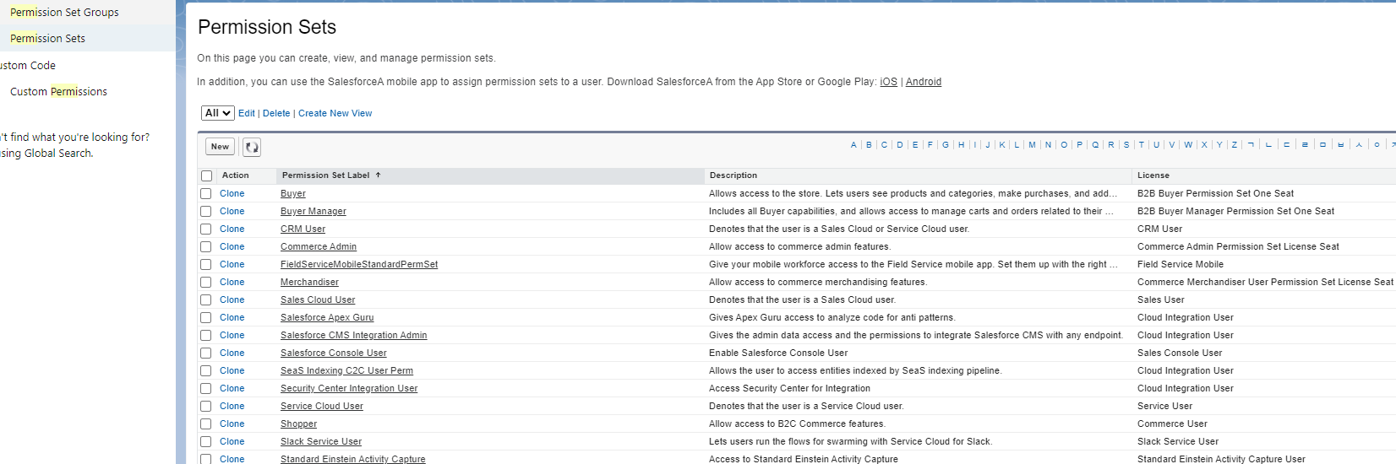The height and width of the screenshot is (464, 1396).
Task: Clone the Sales Cloud User permission set
Action: tap(232, 299)
